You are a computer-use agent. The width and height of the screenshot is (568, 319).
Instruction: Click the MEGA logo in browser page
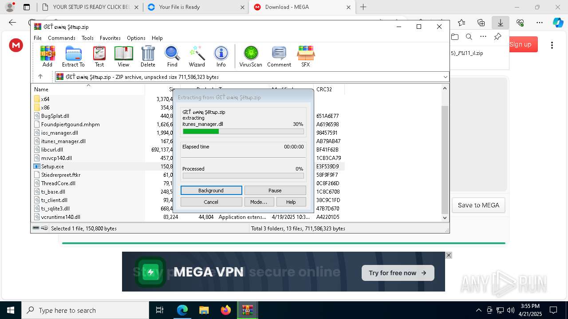(16, 45)
